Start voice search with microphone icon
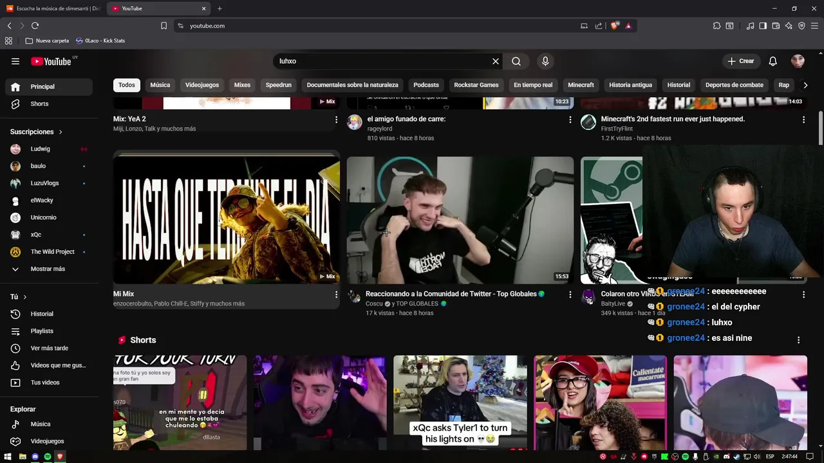The height and width of the screenshot is (463, 824). click(545, 61)
